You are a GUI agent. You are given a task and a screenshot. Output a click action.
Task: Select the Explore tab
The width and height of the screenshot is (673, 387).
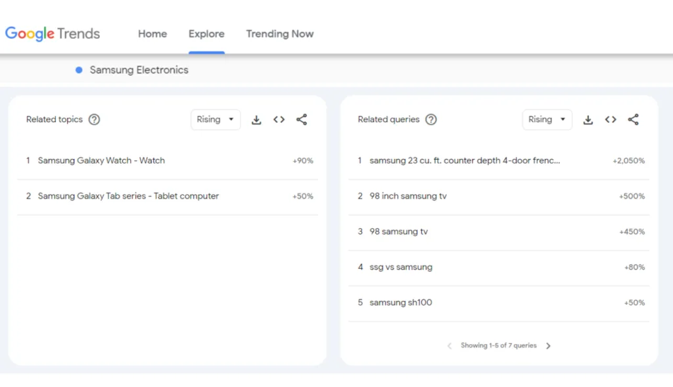pyautogui.click(x=206, y=34)
